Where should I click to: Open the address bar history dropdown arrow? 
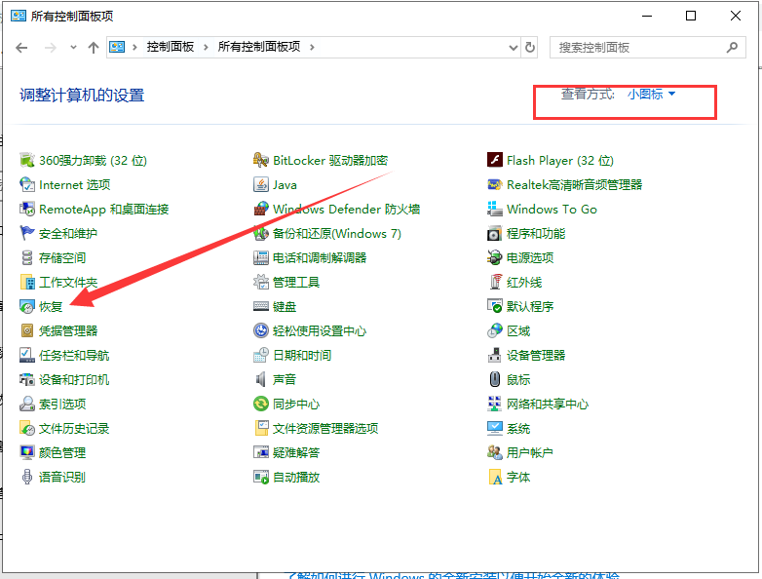coord(512,47)
